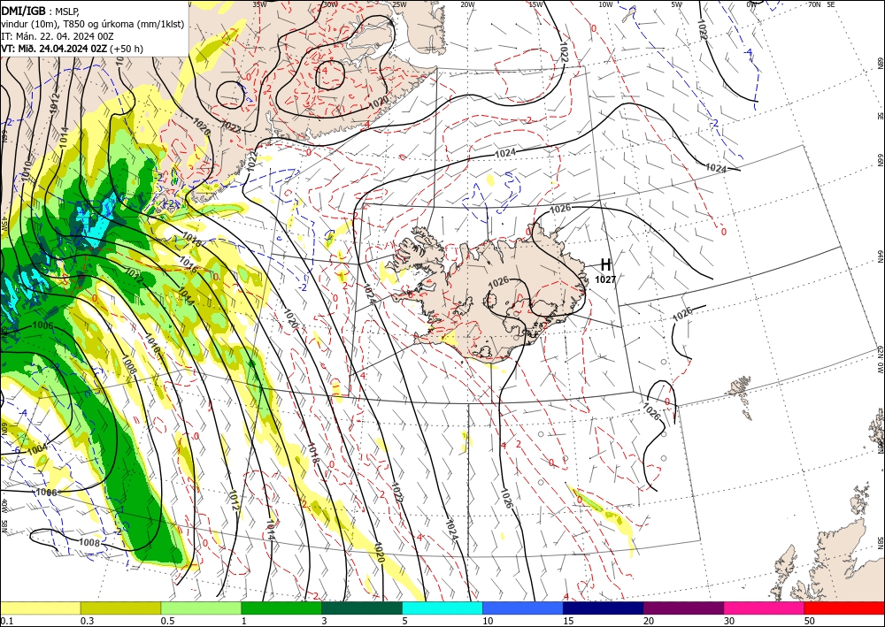Screen dimensions: 885x627
Task: Click the 'vindur (10m), T850 og úrkoma' line
Action: (92, 24)
